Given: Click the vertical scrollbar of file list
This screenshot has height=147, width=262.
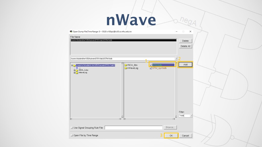Looking at the screenshot, I should click(x=176, y=90).
